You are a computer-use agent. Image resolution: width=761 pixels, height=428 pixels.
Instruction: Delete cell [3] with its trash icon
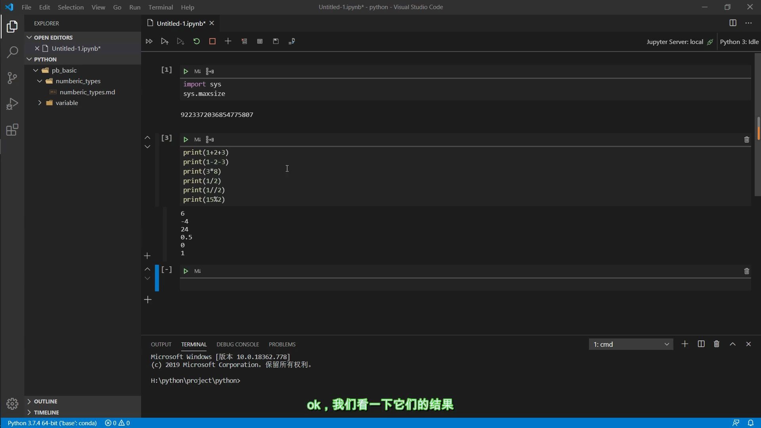coord(747,139)
